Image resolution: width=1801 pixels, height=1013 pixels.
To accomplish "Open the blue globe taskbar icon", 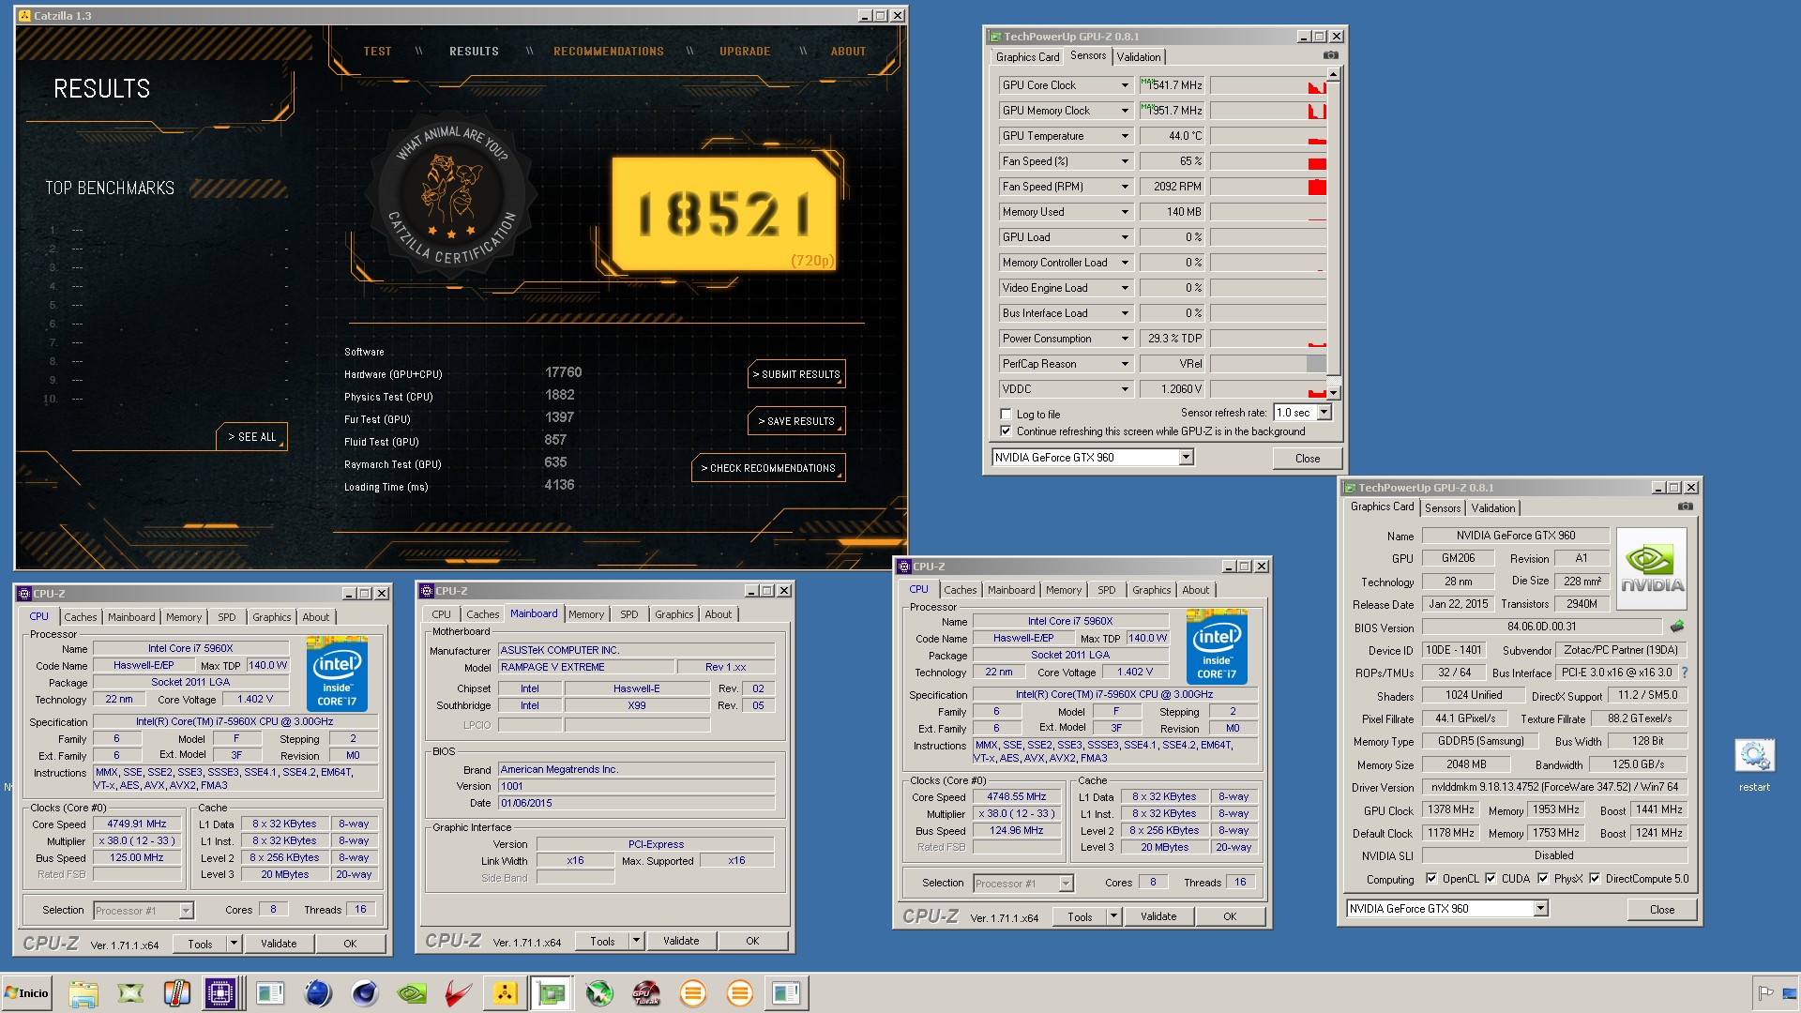I will click(318, 993).
